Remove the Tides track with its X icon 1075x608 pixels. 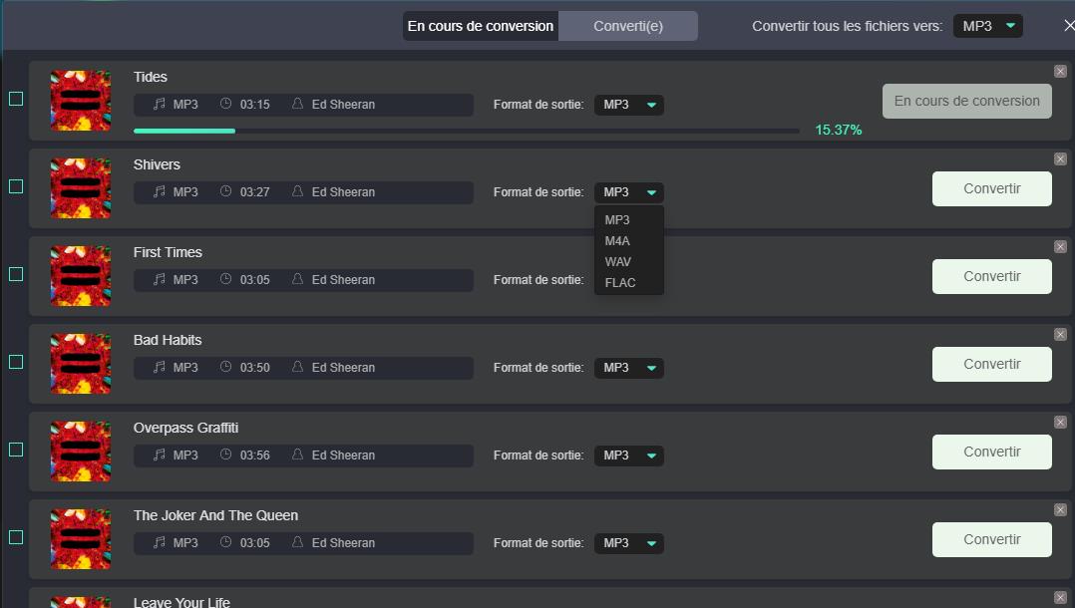click(1060, 71)
